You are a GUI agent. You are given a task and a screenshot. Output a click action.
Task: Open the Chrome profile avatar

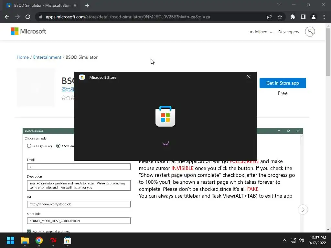pyautogui.click(x=314, y=17)
